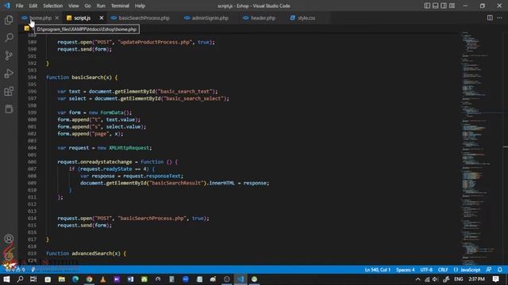The height and width of the screenshot is (285, 508).
Task: Click Spaces: 4 indentation setting
Action: 406,269
